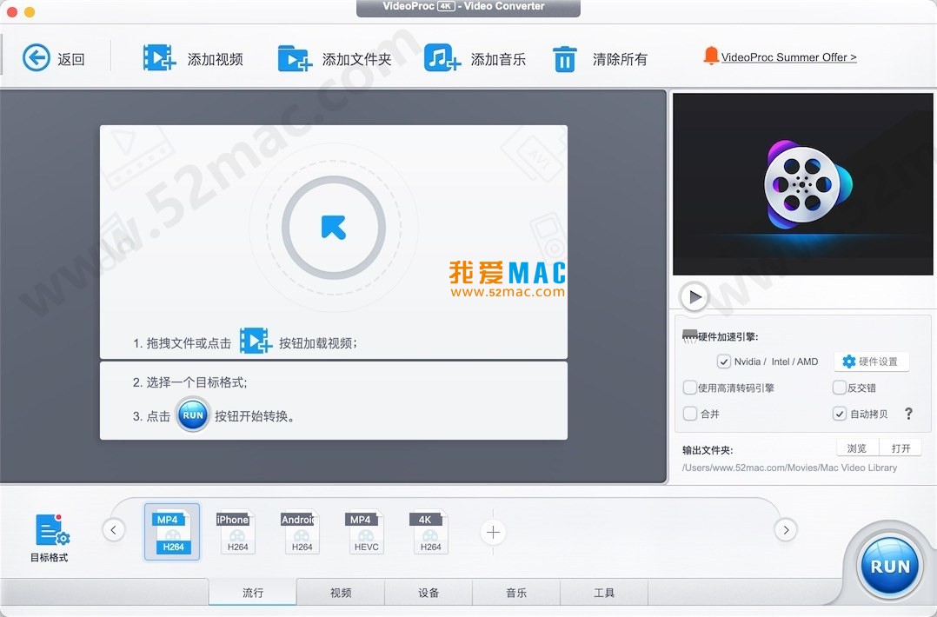Select the Android H264 format preset
The width and height of the screenshot is (937, 617).
(299, 532)
